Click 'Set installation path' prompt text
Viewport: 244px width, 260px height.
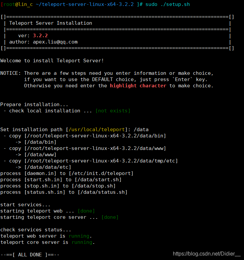point(31,130)
